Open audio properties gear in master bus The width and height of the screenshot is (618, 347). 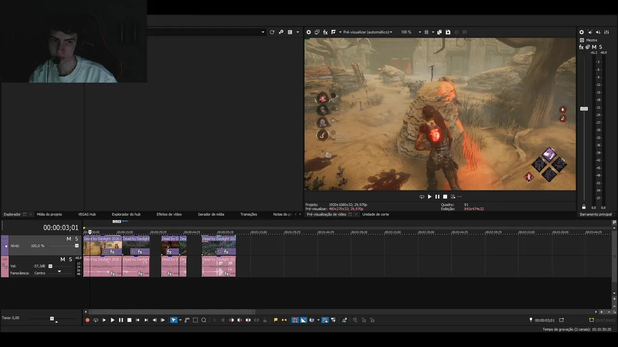(581, 32)
